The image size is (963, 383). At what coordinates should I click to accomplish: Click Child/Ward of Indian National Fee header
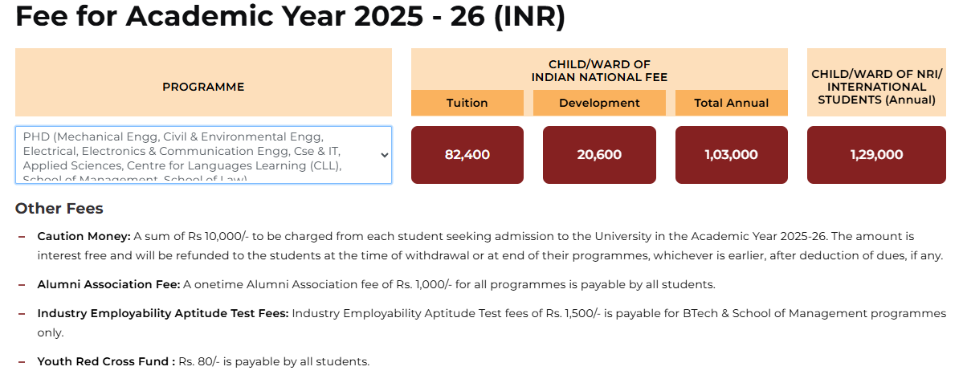pyautogui.click(x=599, y=71)
